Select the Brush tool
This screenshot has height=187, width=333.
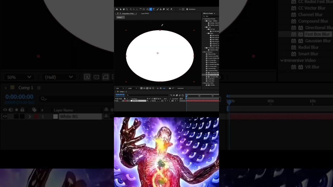click(x=158, y=9)
